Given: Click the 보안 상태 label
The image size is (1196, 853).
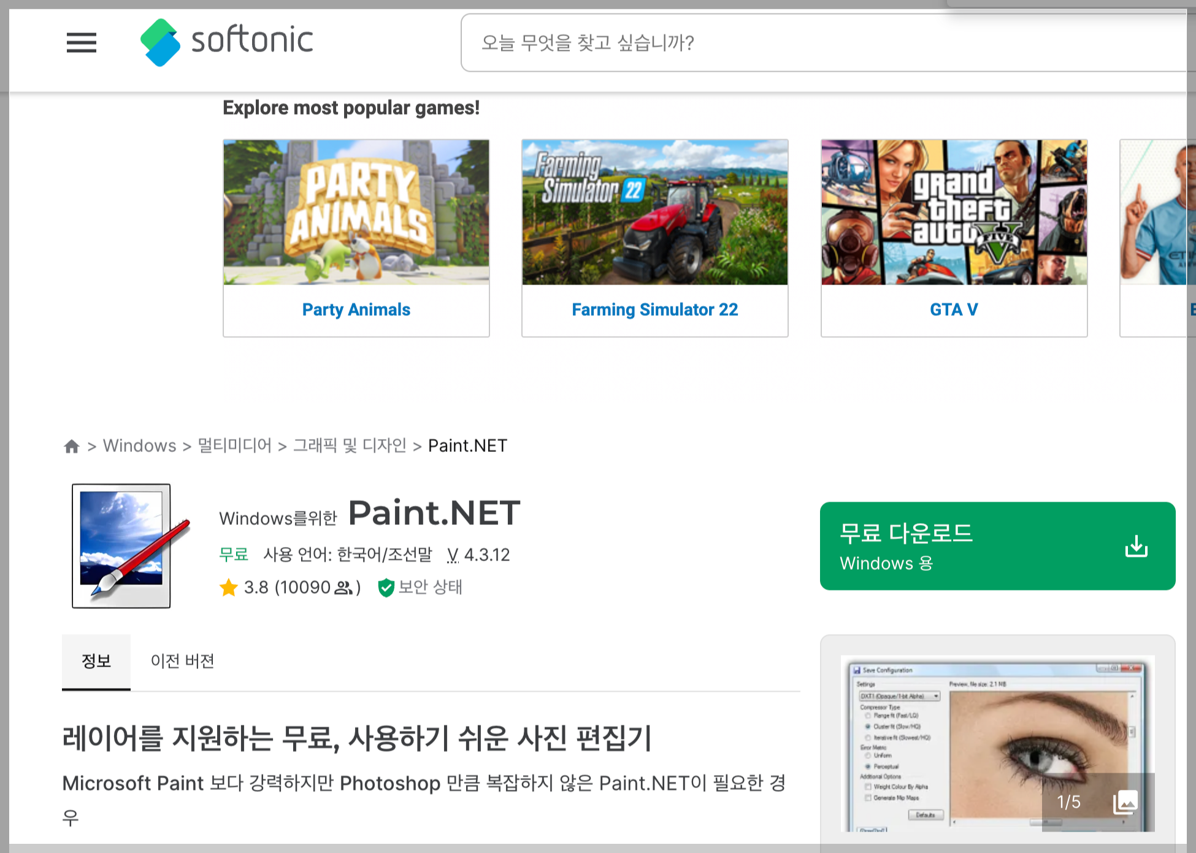Looking at the screenshot, I should tap(431, 587).
